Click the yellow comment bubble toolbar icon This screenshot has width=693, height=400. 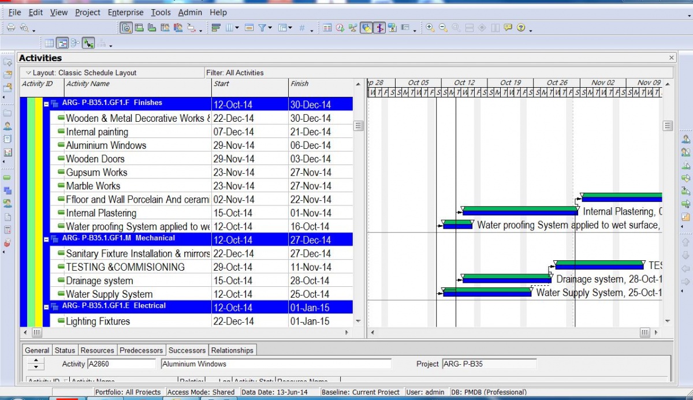point(508,28)
